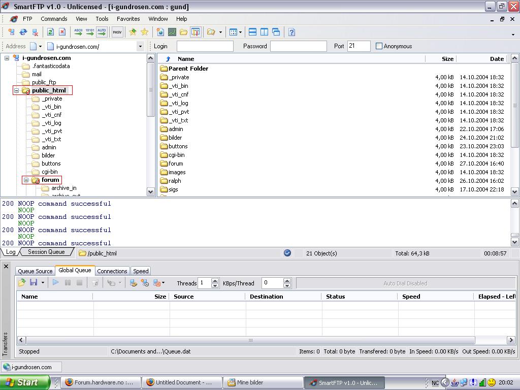Toggle PASV passive mode button

[117, 32]
